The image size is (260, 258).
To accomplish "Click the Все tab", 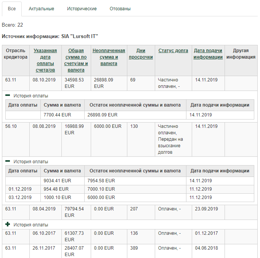I will pyautogui.click(x=12, y=9).
